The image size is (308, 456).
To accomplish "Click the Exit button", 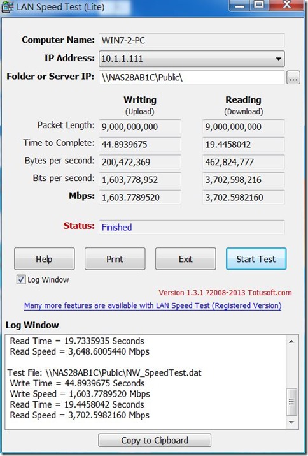I will coord(185,259).
